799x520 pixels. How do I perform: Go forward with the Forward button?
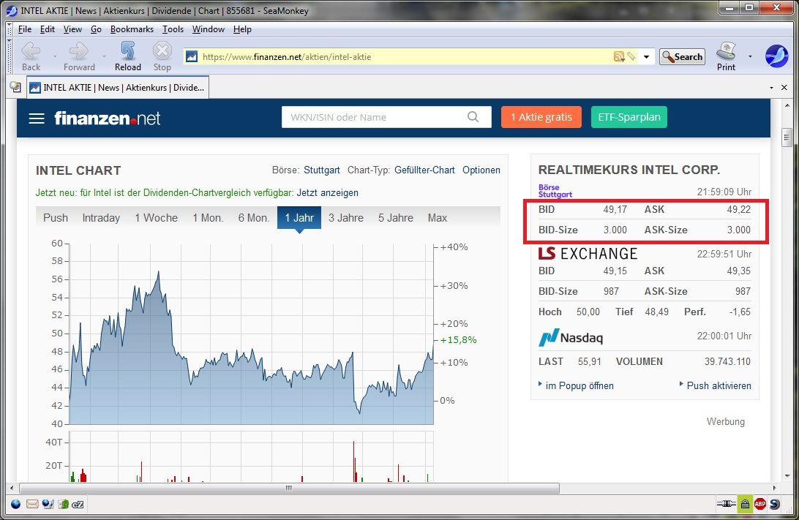79,56
